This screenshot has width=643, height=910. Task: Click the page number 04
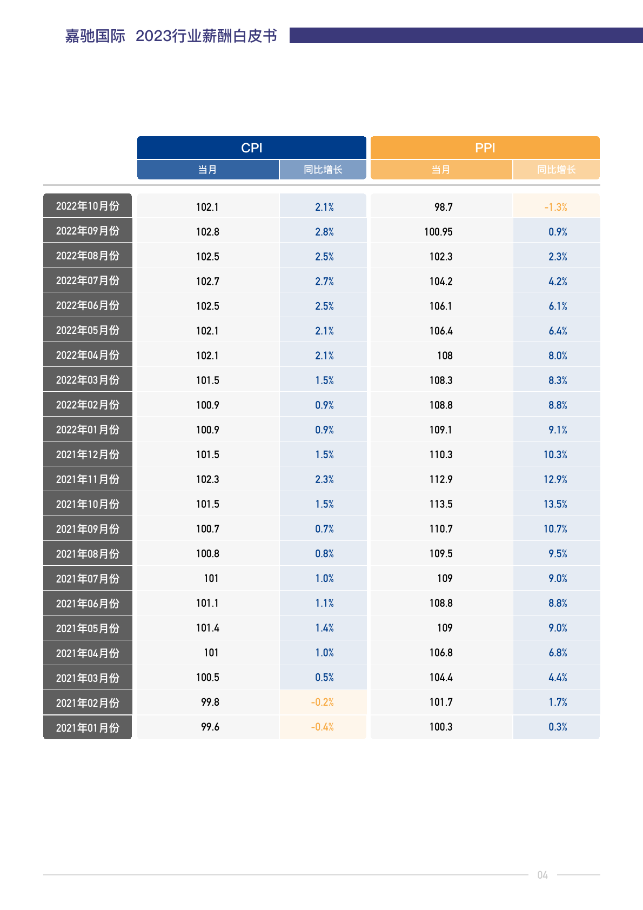pyautogui.click(x=542, y=875)
